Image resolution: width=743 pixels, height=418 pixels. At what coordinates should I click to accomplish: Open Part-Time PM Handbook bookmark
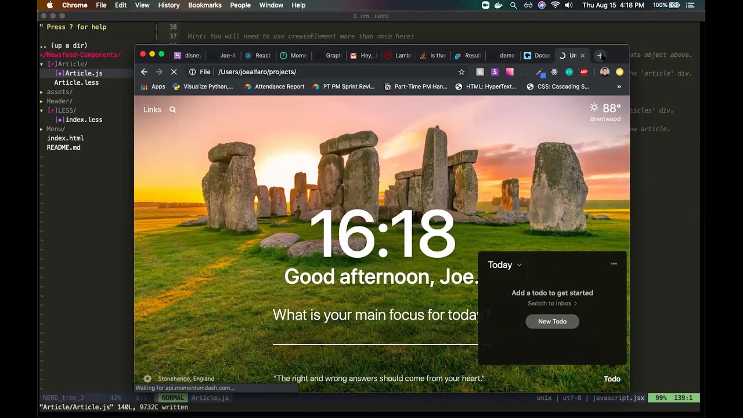(416, 87)
